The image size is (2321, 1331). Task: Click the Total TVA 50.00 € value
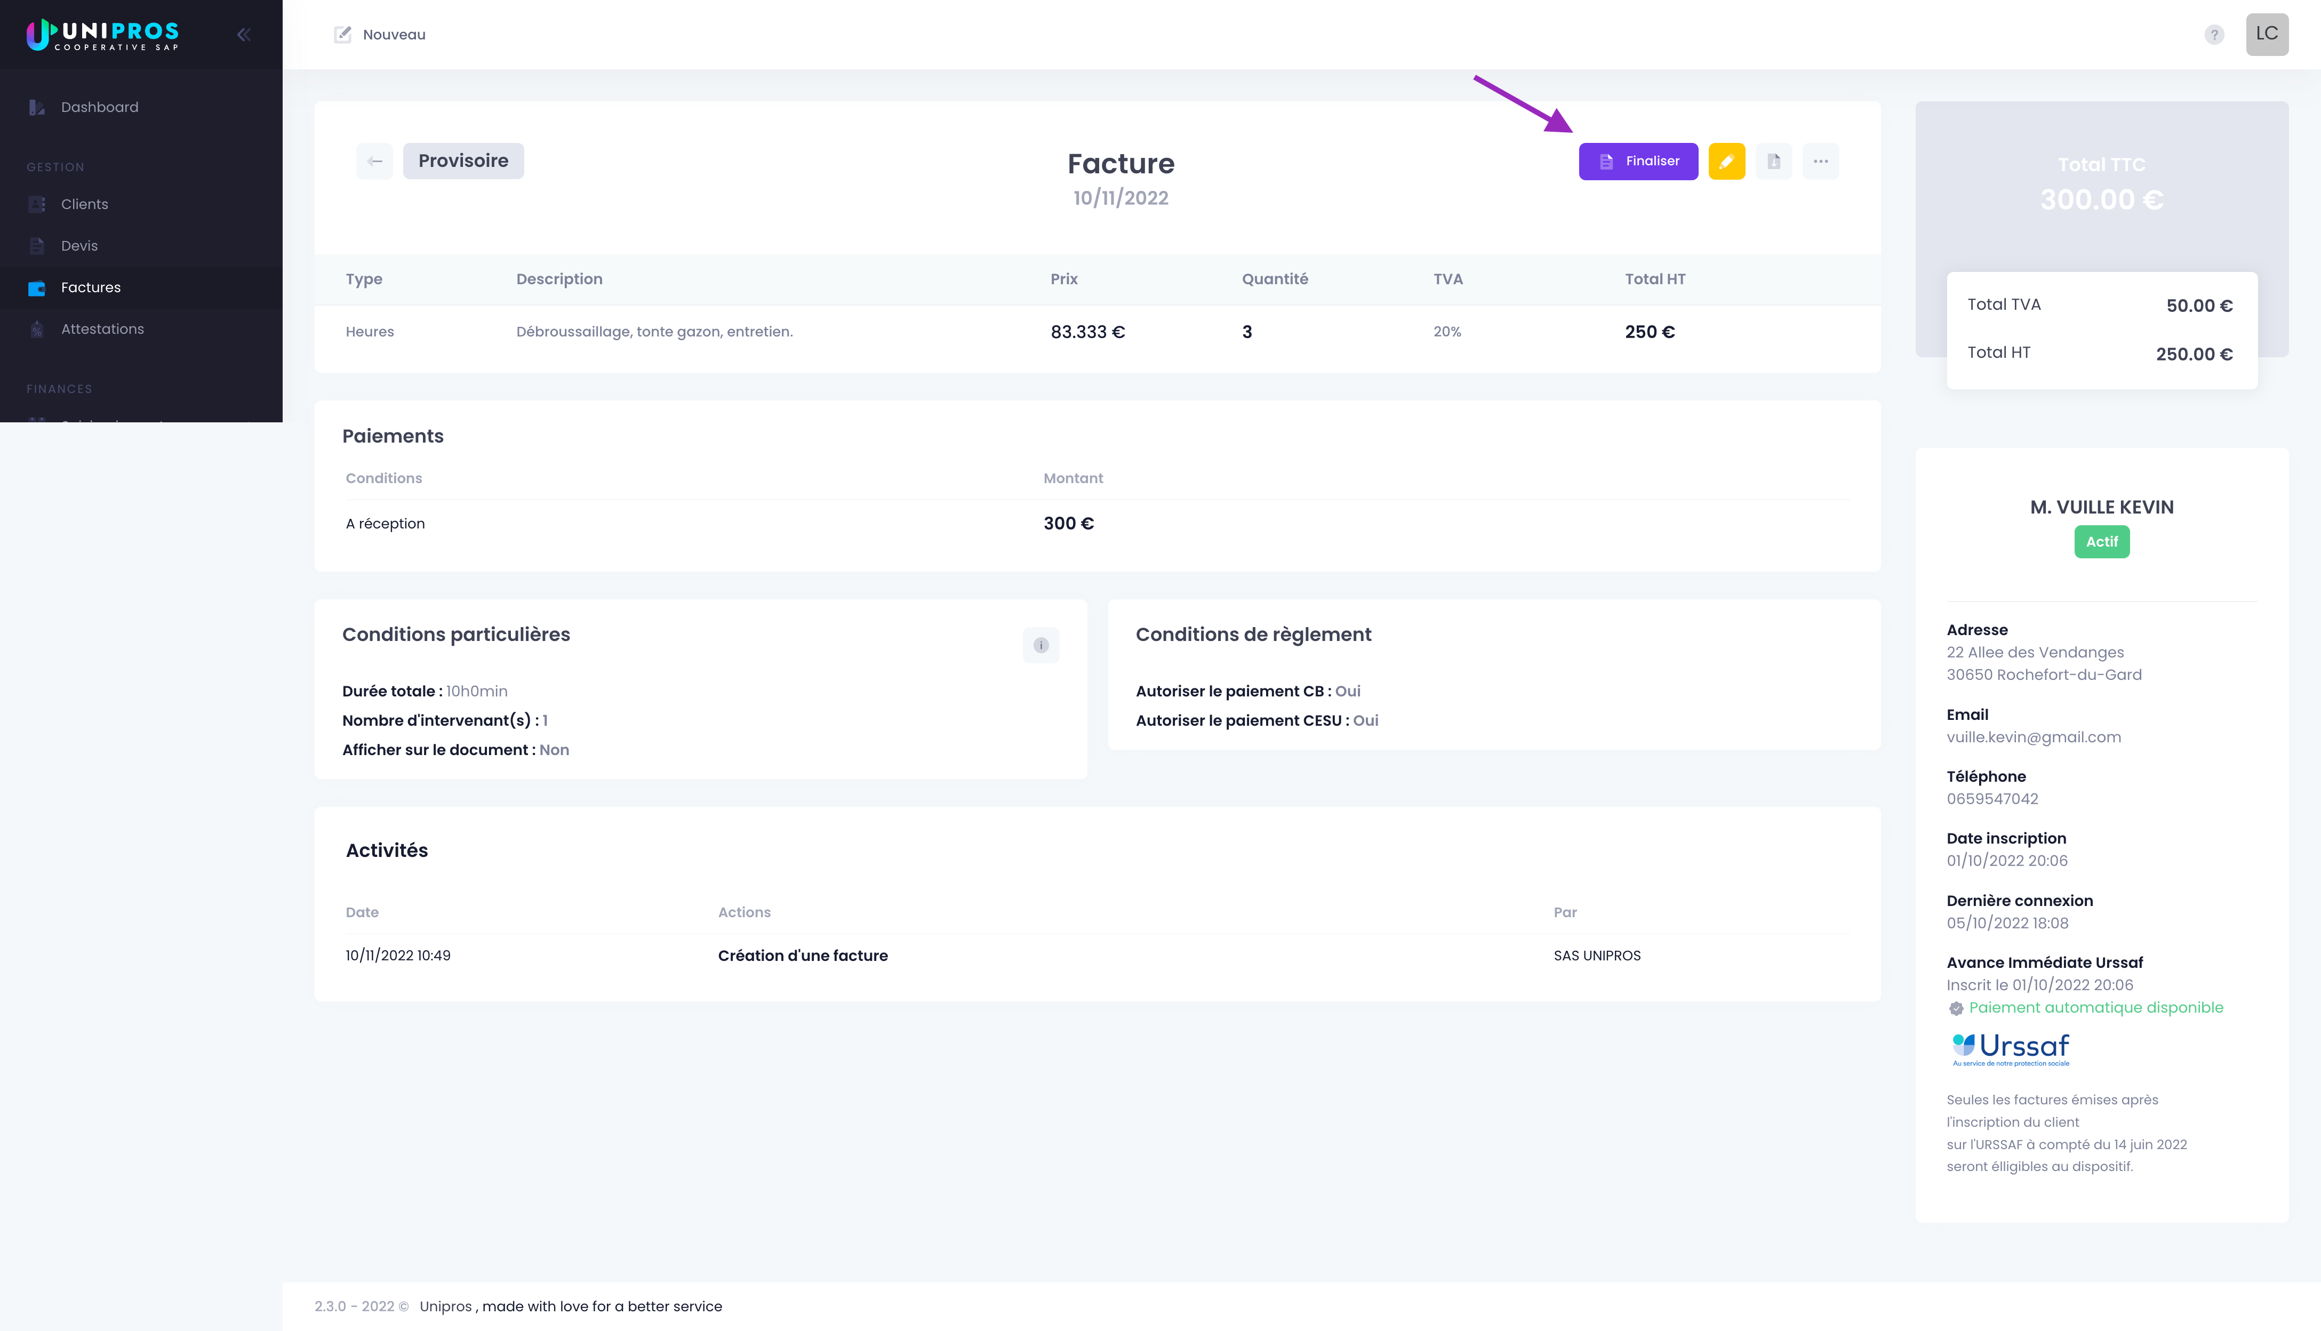(x=2198, y=306)
